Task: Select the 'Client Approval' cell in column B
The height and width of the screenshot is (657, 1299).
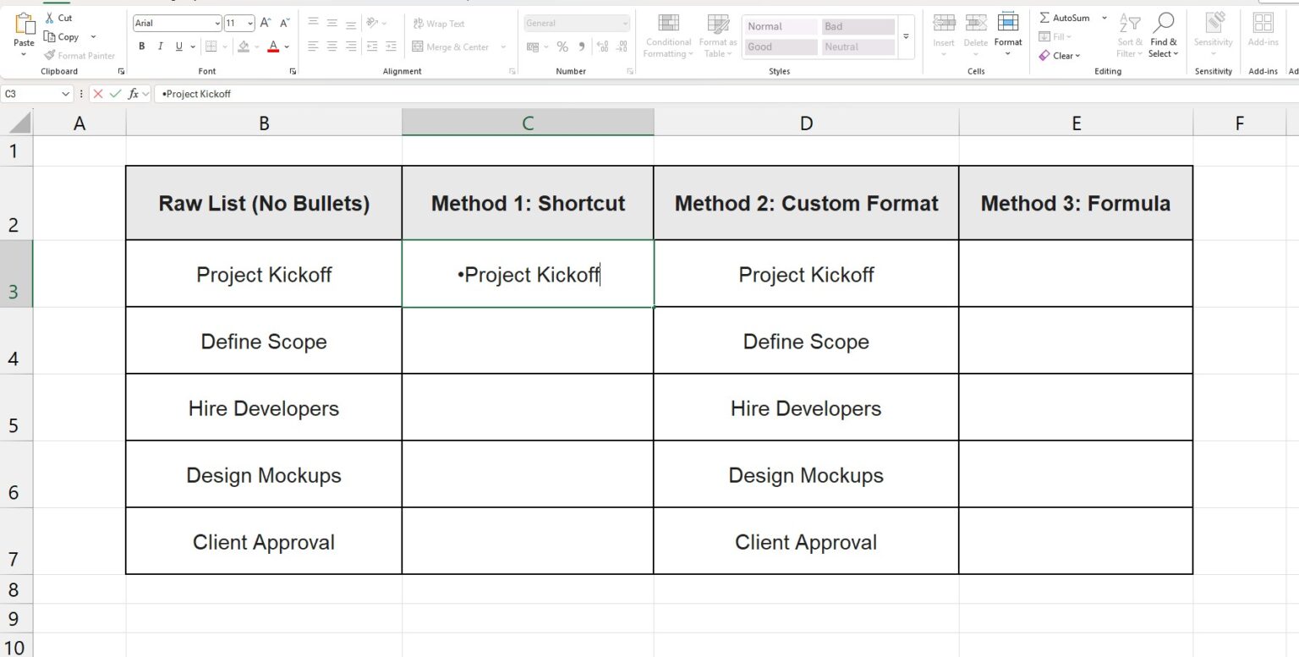Action: 264,541
